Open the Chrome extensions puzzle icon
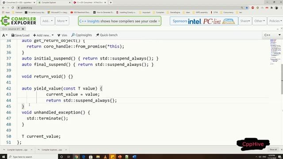Viewport: 283px width, 159px height. (272, 8)
